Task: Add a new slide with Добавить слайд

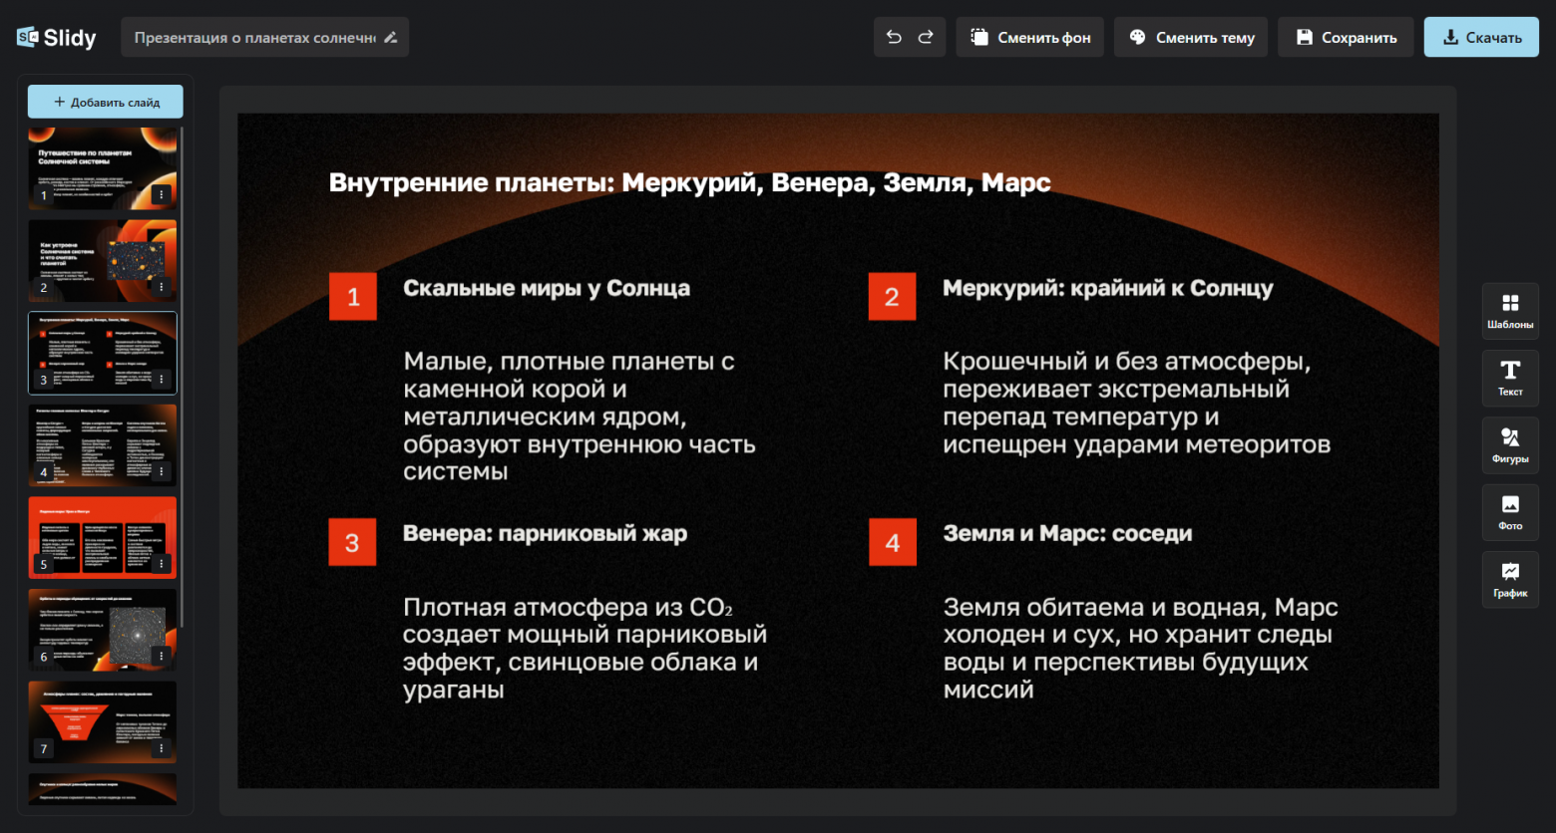Action: click(105, 101)
